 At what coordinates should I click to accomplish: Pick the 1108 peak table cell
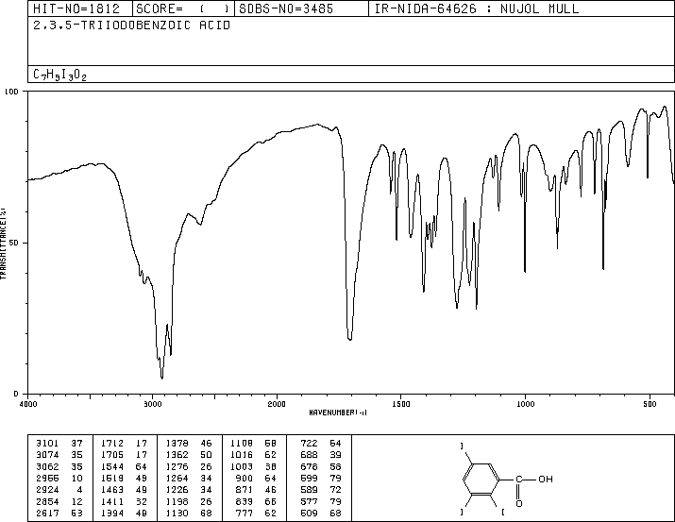[x=242, y=444]
